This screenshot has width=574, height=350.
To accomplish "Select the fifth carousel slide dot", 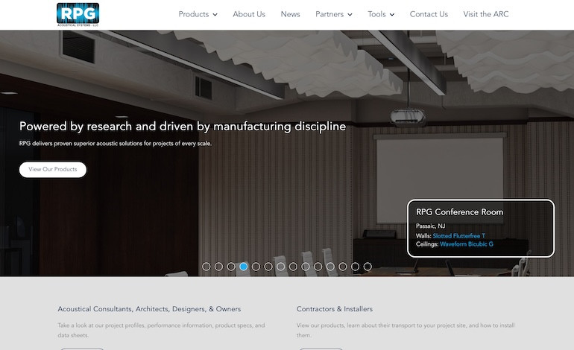I will click(x=256, y=267).
